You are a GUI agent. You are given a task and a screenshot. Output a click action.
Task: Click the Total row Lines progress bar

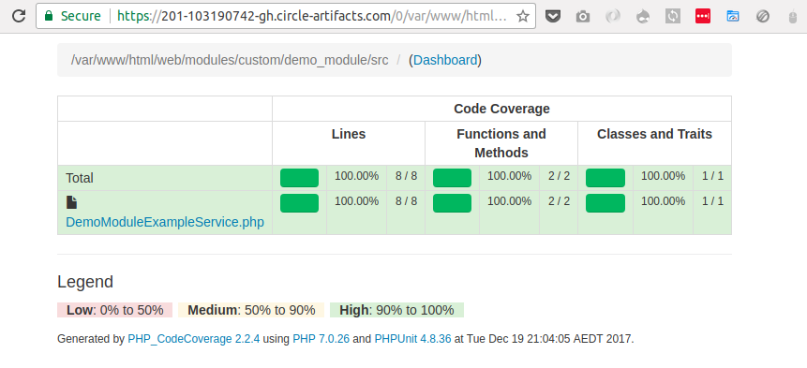[300, 178]
